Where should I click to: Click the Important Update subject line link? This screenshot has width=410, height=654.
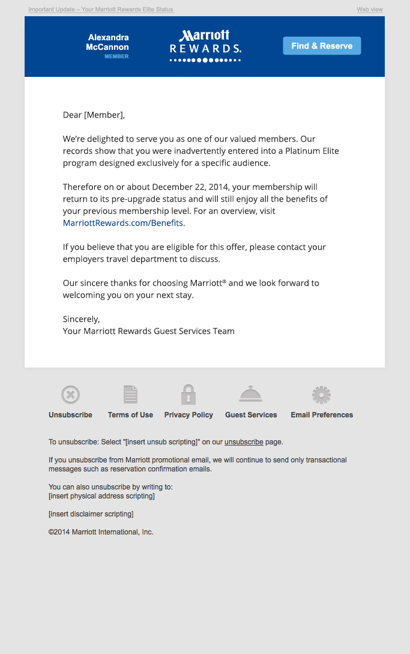[100, 10]
